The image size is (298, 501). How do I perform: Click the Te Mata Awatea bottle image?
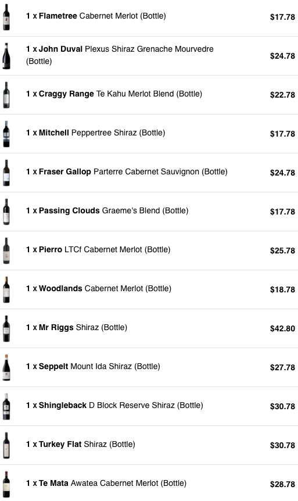click(x=6, y=485)
